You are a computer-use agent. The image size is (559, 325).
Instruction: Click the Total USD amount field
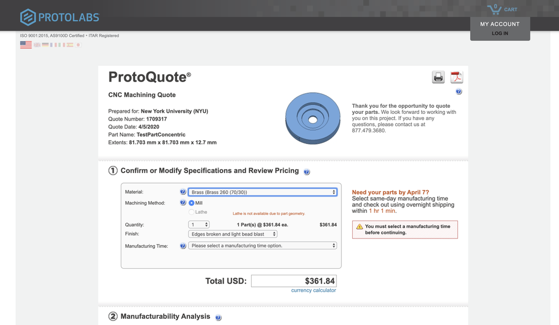pos(294,281)
